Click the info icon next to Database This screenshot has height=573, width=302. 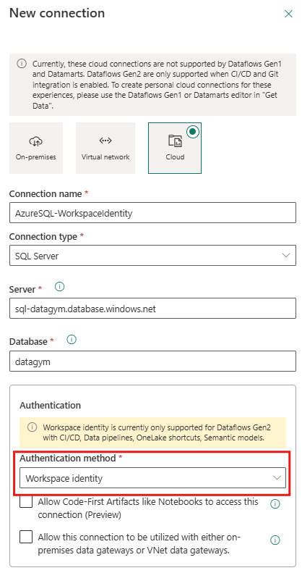[x=72, y=340]
